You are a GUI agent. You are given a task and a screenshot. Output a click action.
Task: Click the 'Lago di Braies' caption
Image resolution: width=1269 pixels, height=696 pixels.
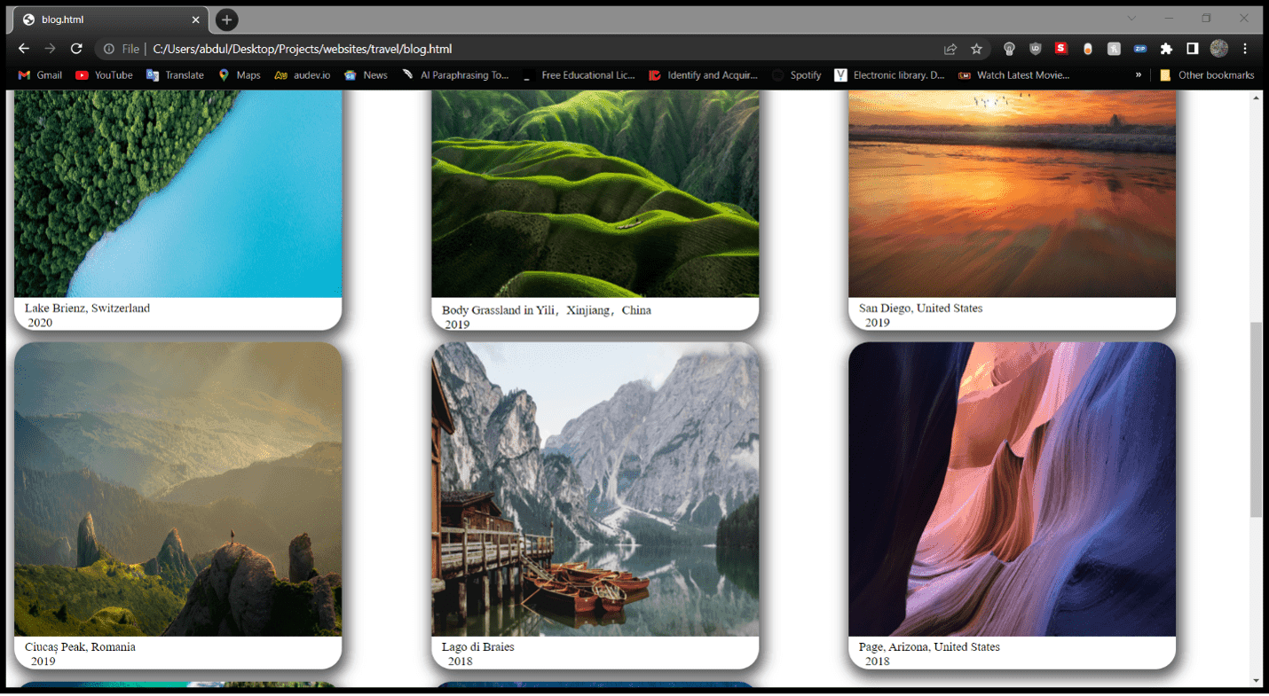[x=477, y=647]
